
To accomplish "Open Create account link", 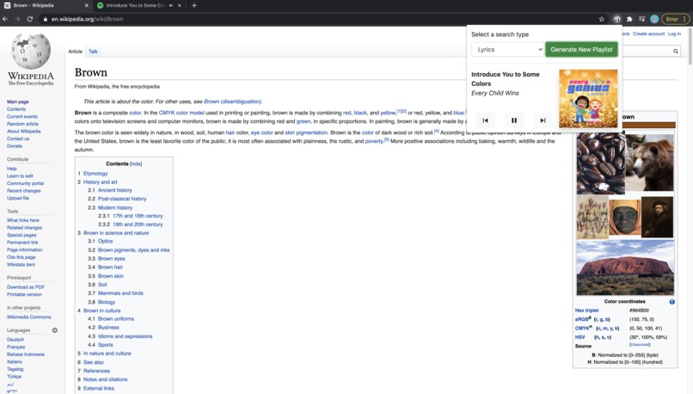I will click(x=648, y=34).
